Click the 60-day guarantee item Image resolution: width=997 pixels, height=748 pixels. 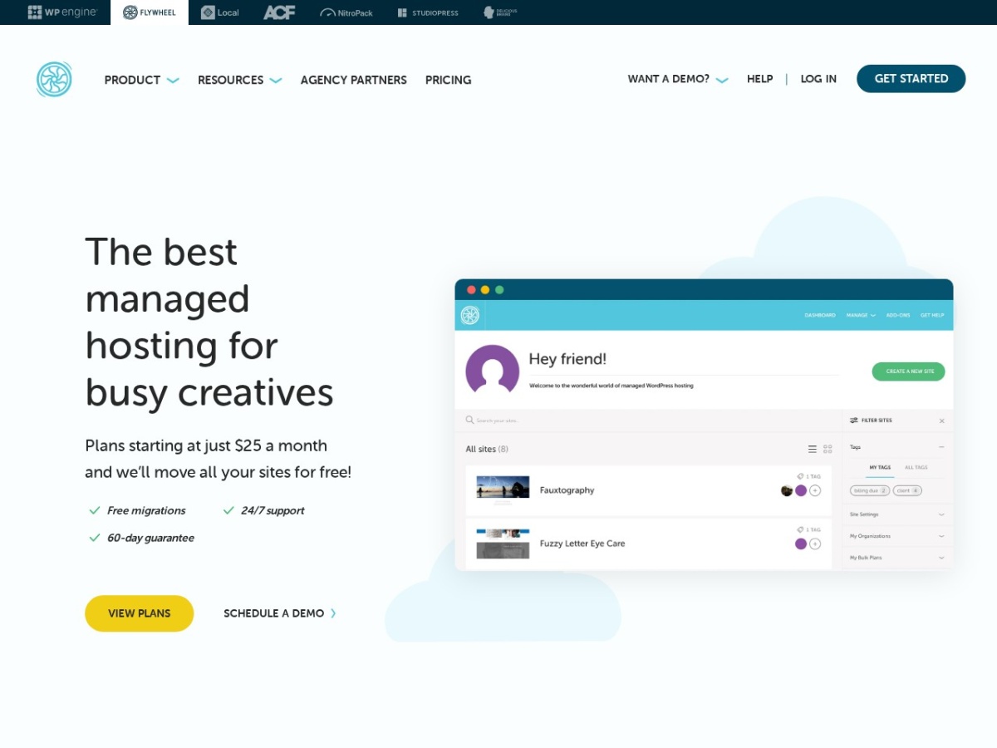click(141, 538)
